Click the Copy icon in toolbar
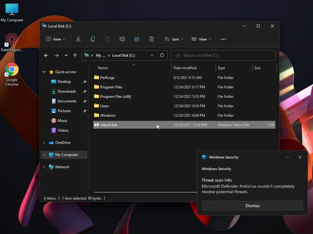313x234 pixels. [93, 39]
